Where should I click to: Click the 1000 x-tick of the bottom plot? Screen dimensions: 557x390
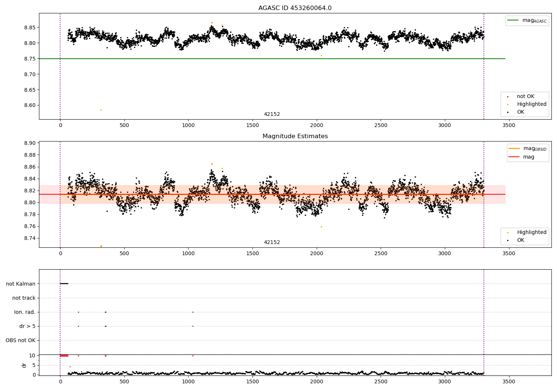coord(188,381)
